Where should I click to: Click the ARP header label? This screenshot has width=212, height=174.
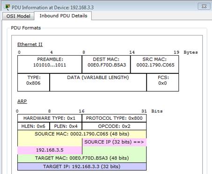click(x=22, y=101)
